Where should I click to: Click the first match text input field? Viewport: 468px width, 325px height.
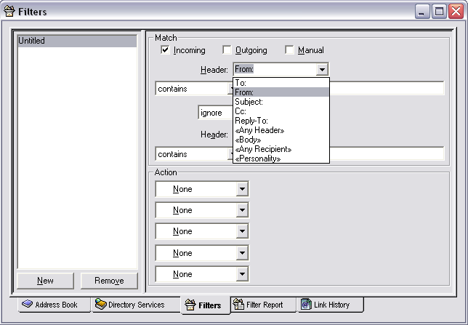click(386, 89)
